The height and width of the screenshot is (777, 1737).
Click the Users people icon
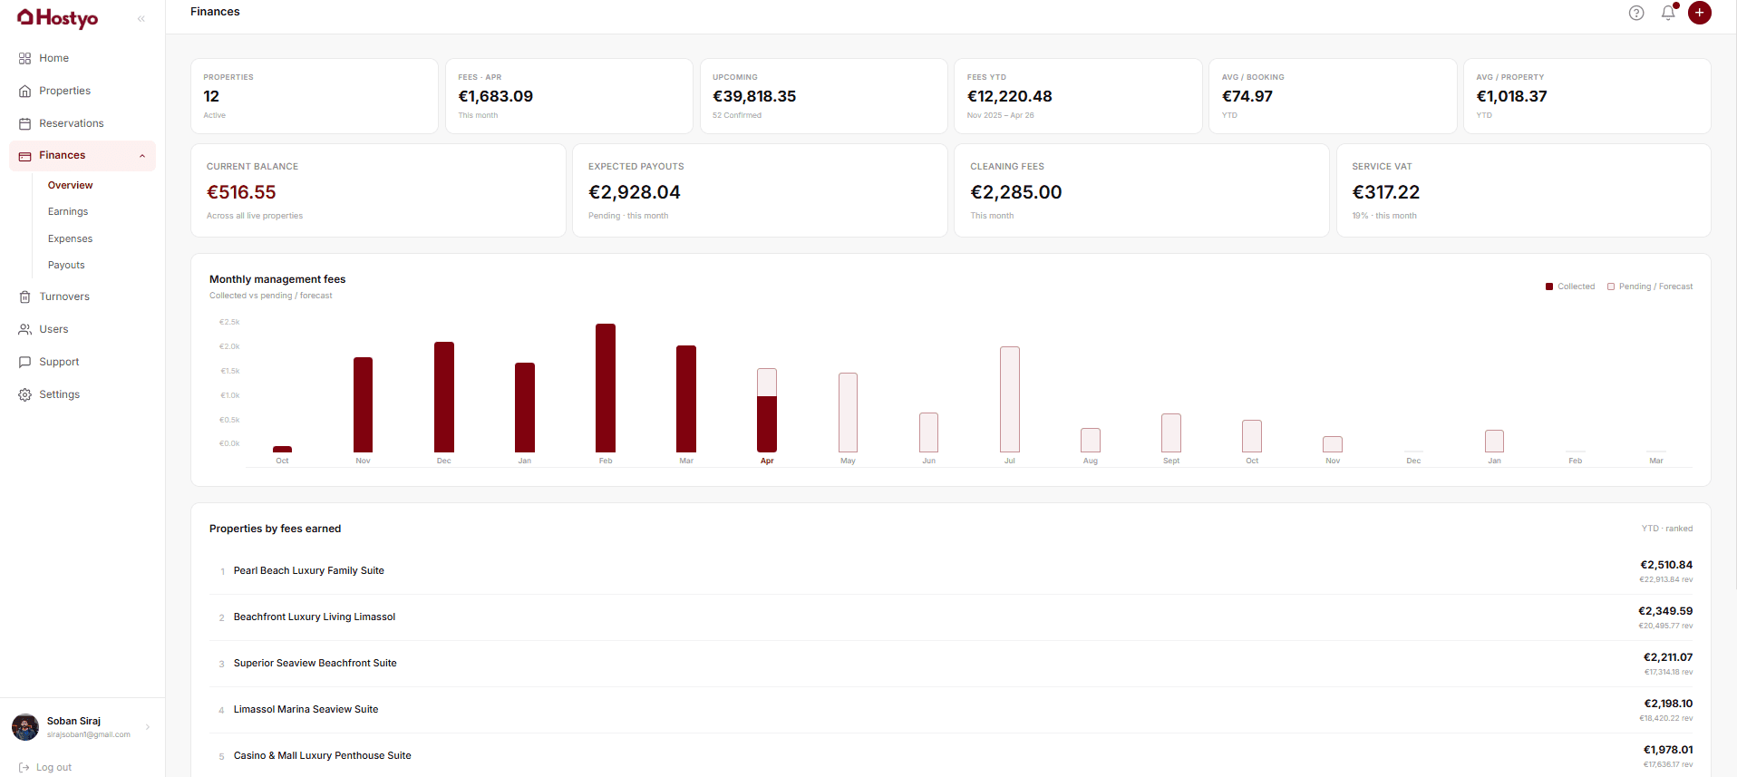click(x=24, y=329)
